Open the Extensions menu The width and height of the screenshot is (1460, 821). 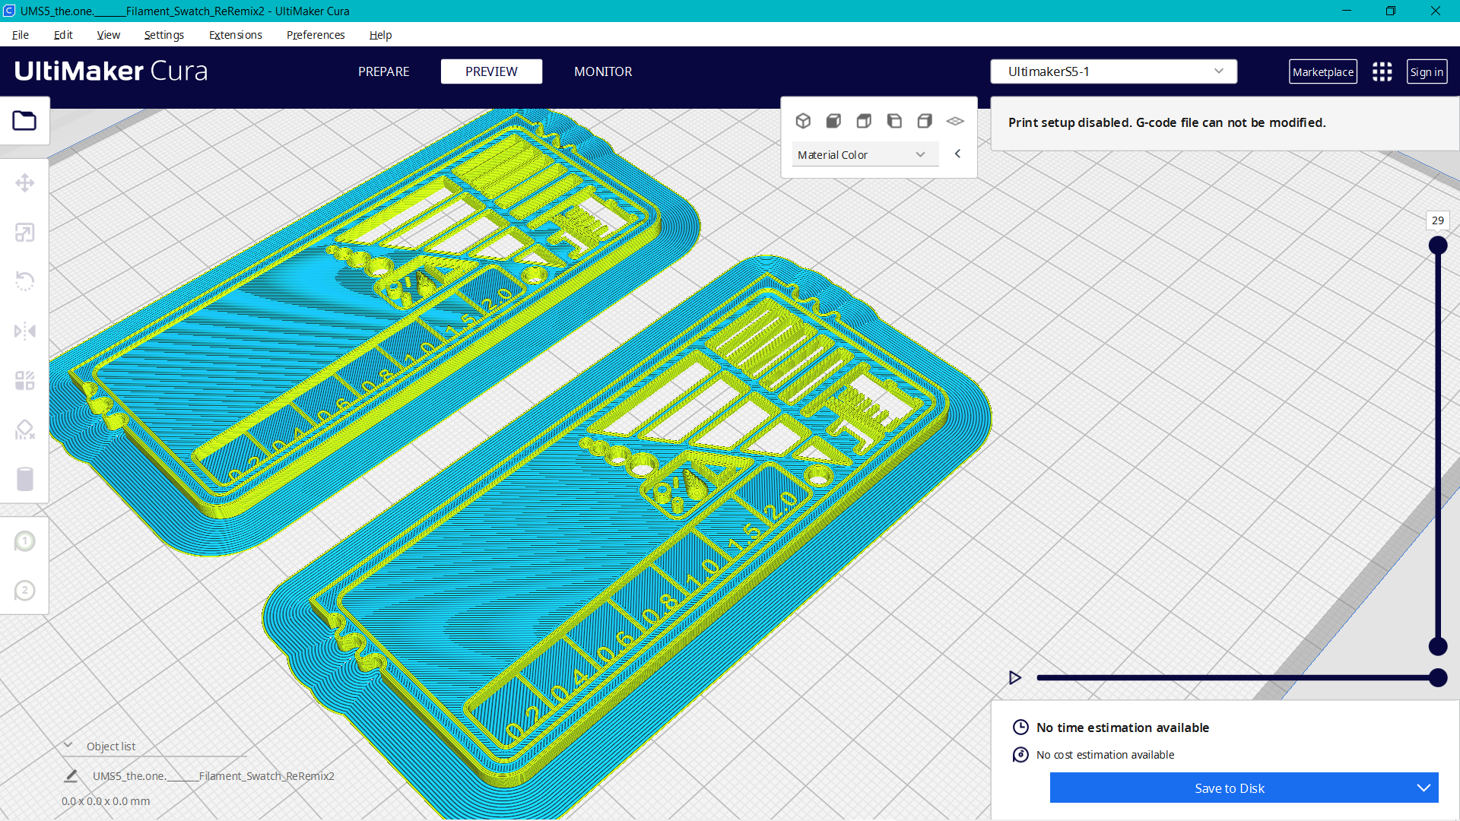235,35
